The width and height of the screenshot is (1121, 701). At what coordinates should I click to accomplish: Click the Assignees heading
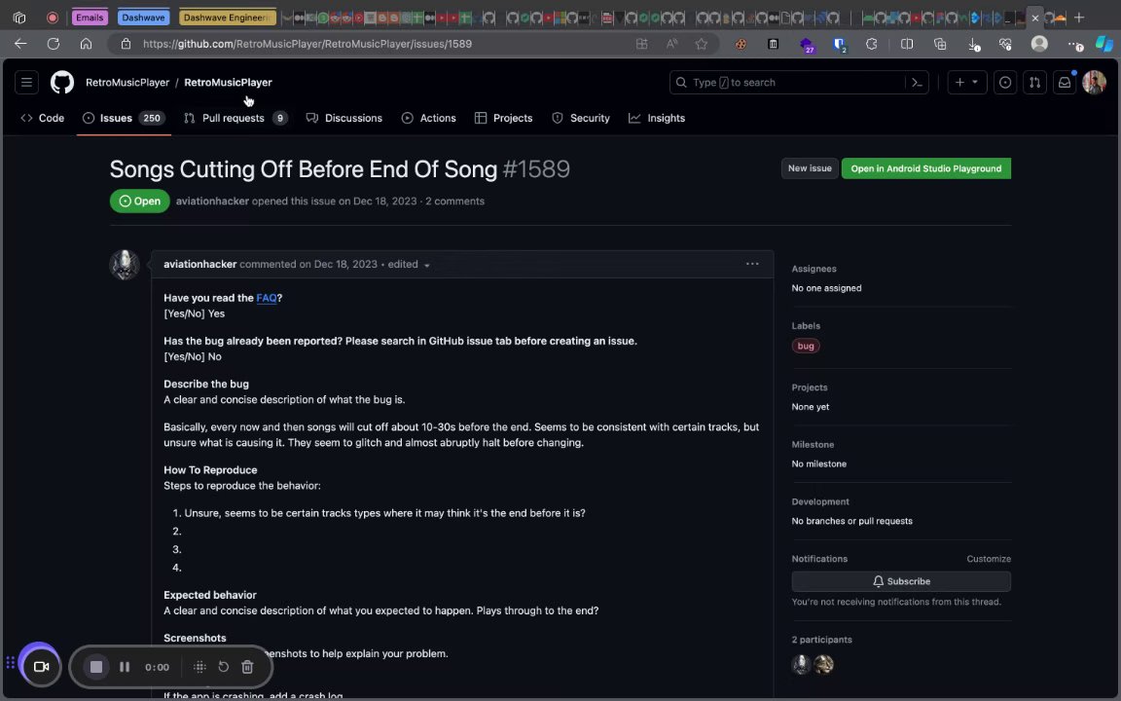coord(814,269)
